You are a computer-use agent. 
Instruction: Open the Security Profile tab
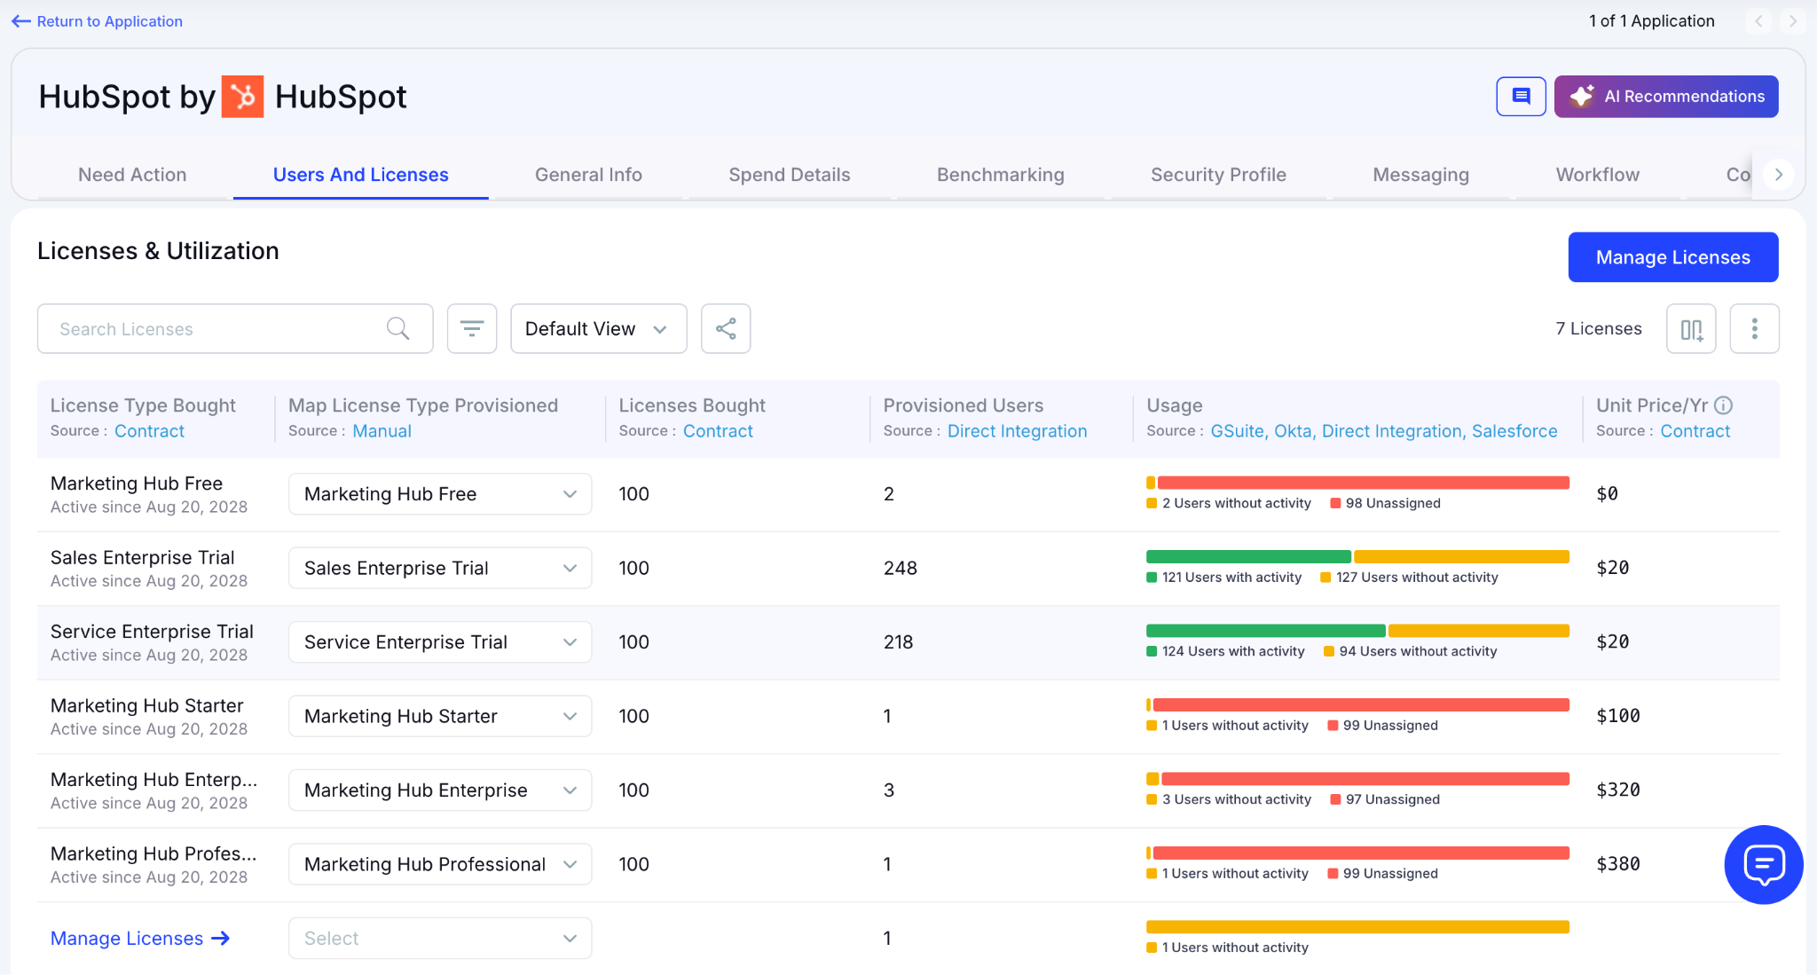click(1217, 175)
